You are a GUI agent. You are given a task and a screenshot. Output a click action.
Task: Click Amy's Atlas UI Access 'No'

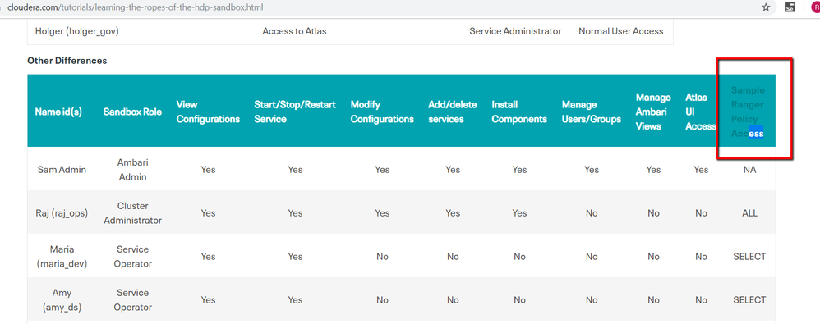point(702,299)
